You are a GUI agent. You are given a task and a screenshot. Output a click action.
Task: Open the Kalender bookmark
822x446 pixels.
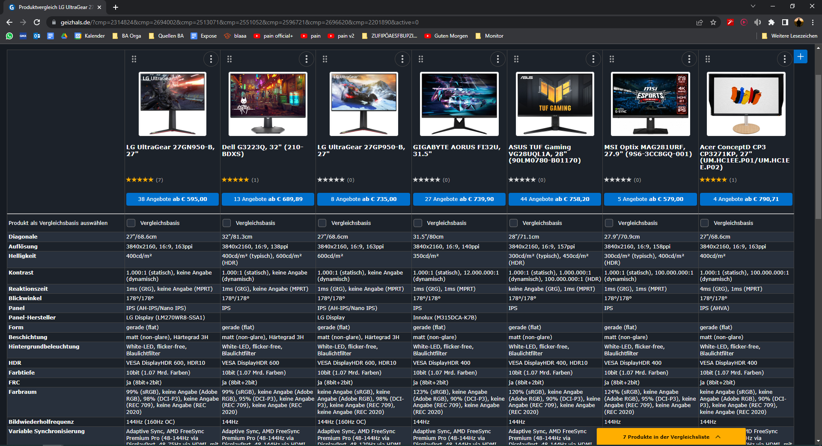90,36
